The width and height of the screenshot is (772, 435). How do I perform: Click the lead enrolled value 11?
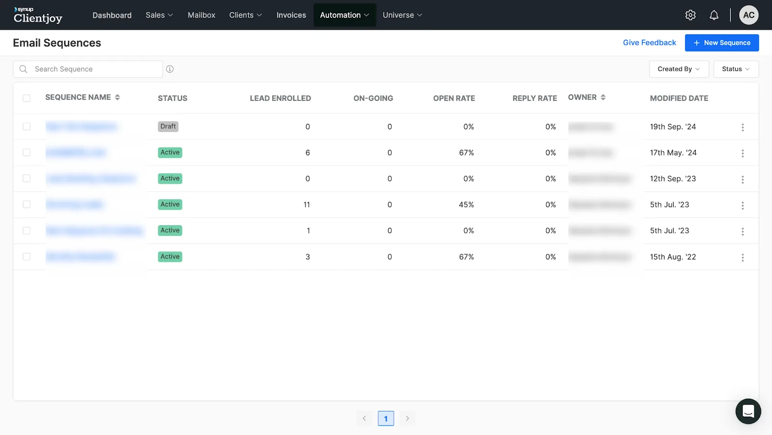point(306,204)
